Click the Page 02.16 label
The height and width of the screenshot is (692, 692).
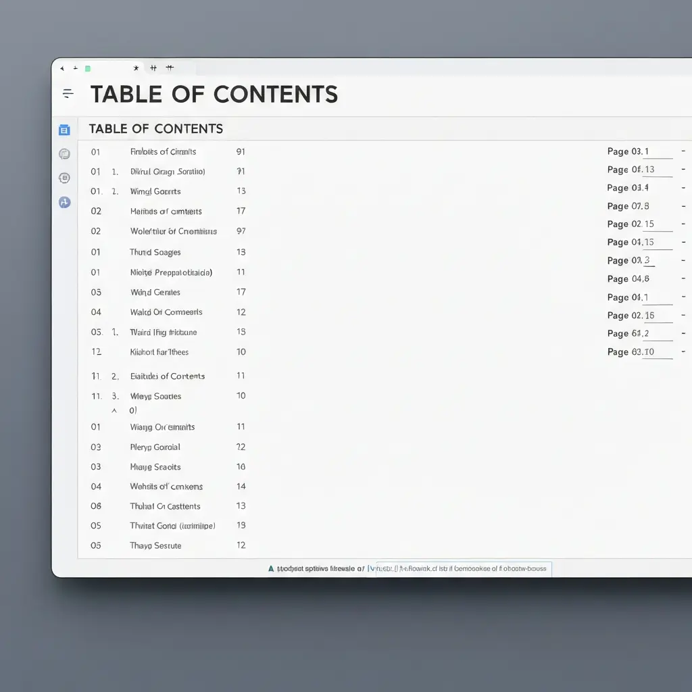pos(631,316)
